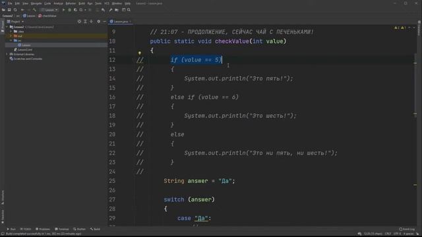Open the Build menu
422x237 pixels.
(82, 3)
